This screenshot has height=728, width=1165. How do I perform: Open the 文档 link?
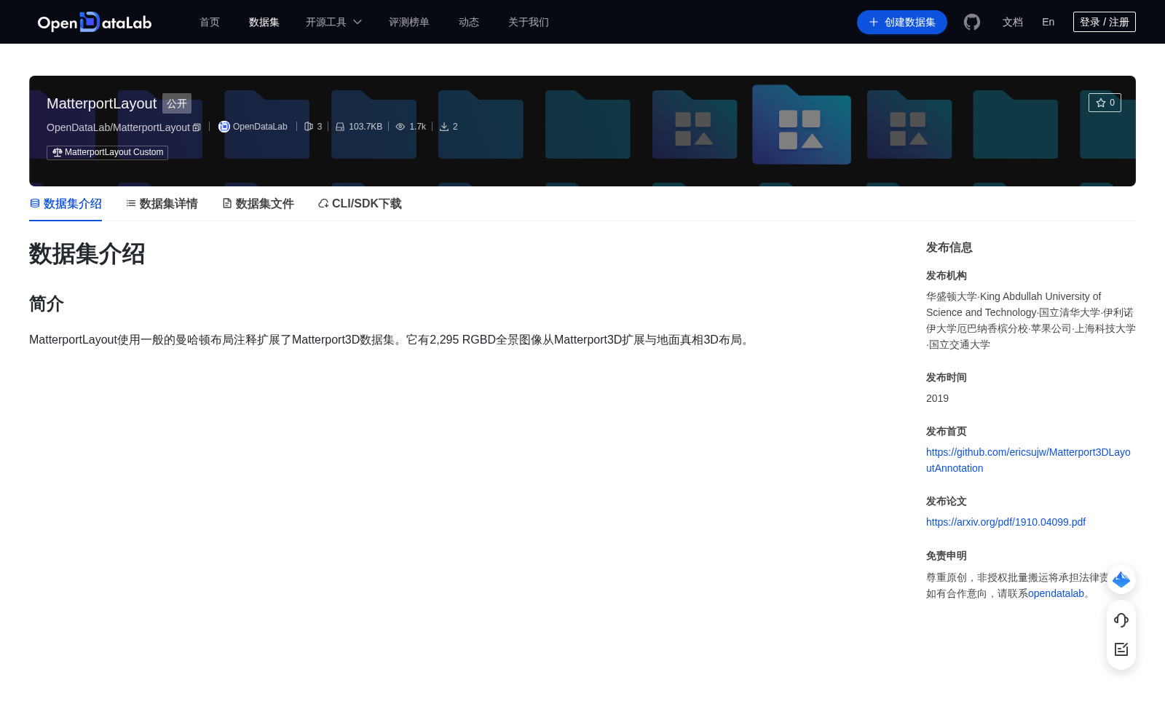(x=1013, y=22)
